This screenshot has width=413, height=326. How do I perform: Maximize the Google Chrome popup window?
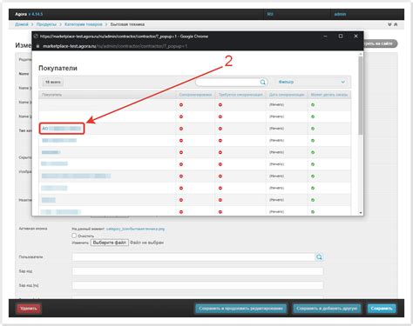(x=341, y=37)
